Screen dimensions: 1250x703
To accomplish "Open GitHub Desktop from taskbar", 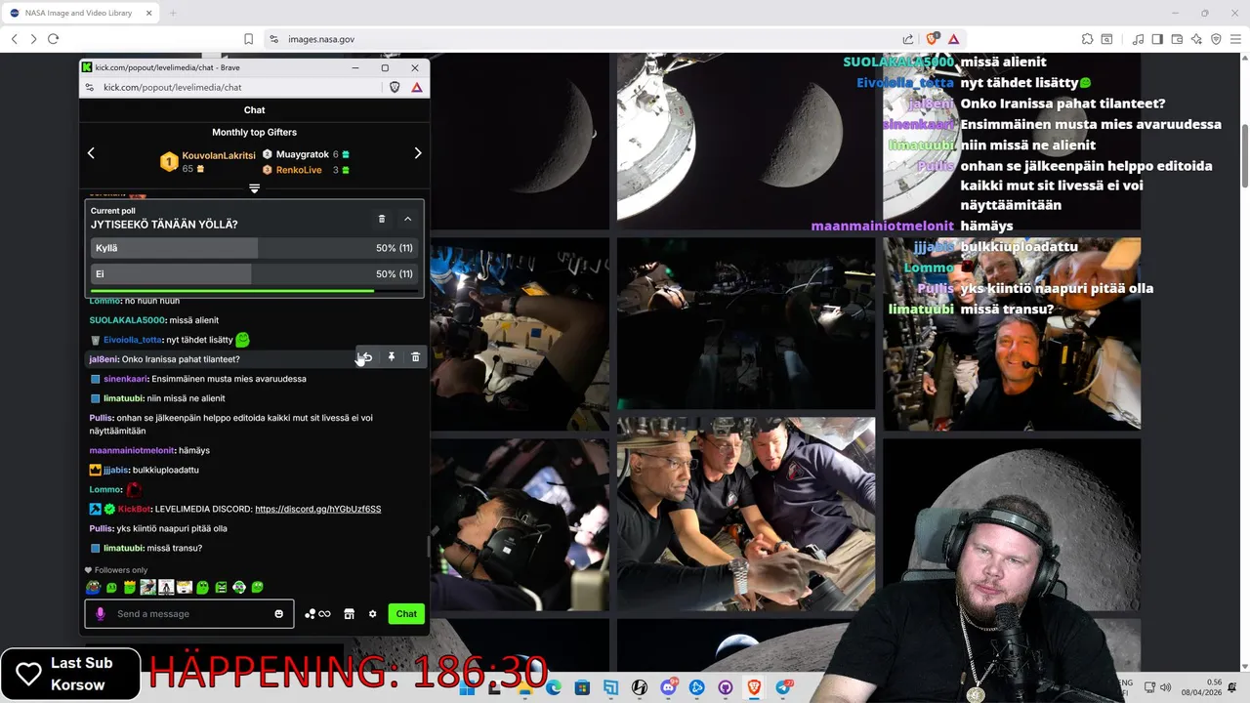I will coord(726,687).
